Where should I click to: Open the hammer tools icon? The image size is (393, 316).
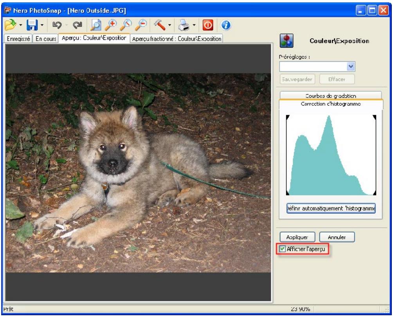(159, 25)
